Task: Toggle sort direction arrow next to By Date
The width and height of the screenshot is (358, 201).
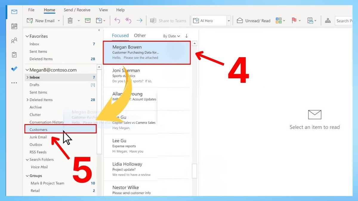Action: point(186,36)
